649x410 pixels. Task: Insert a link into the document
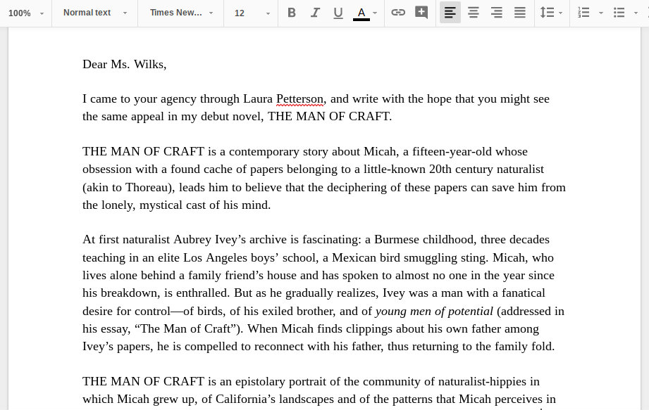(x=398, y=12)
